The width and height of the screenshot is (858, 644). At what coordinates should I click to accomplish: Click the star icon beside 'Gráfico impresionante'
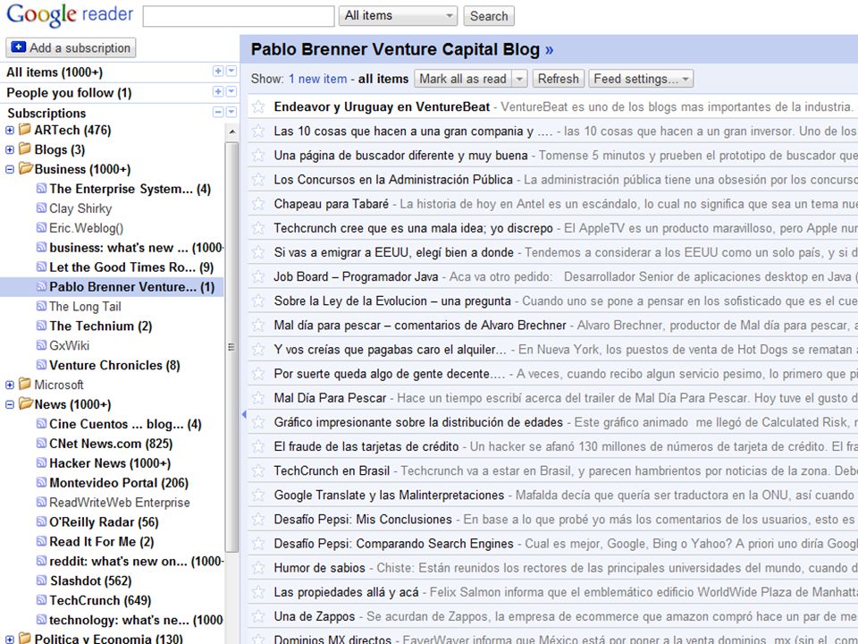[x=258, y=422]
